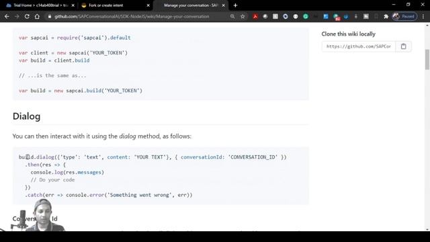Open the green Grammarly extension
The image size is (430, 242).
click(306, 16)
